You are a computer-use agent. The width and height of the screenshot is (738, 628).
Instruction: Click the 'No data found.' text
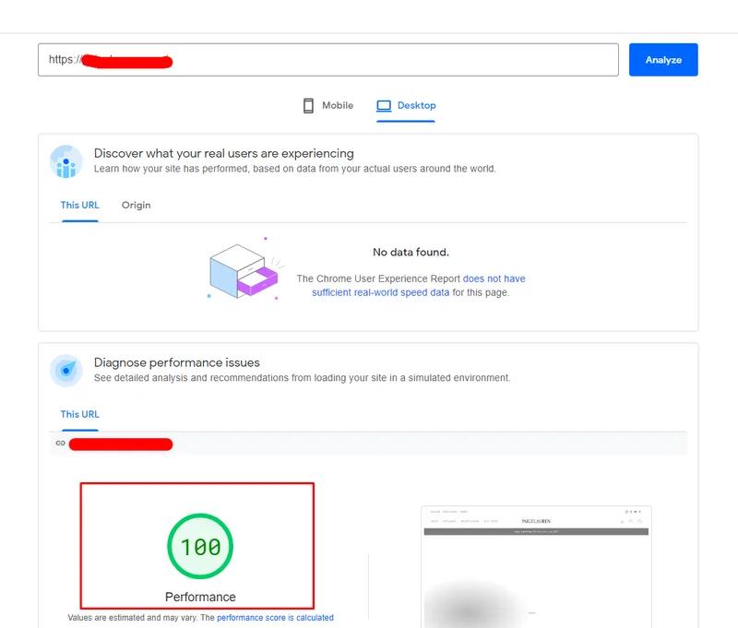click(x=411, y=252)
